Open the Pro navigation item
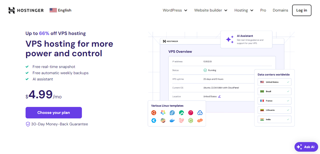 coord(263,10)
